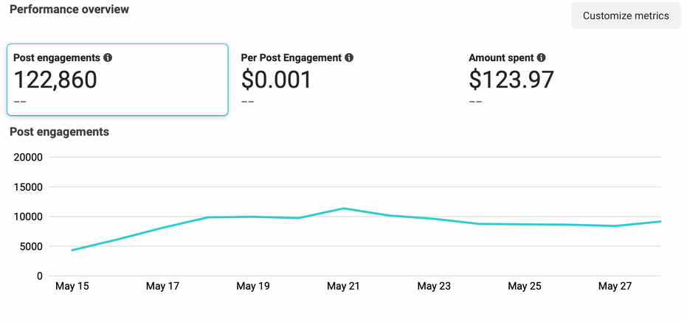Select the 122,860 post engagements metric card
687x322 pixels.
click(x=117, y=80)
